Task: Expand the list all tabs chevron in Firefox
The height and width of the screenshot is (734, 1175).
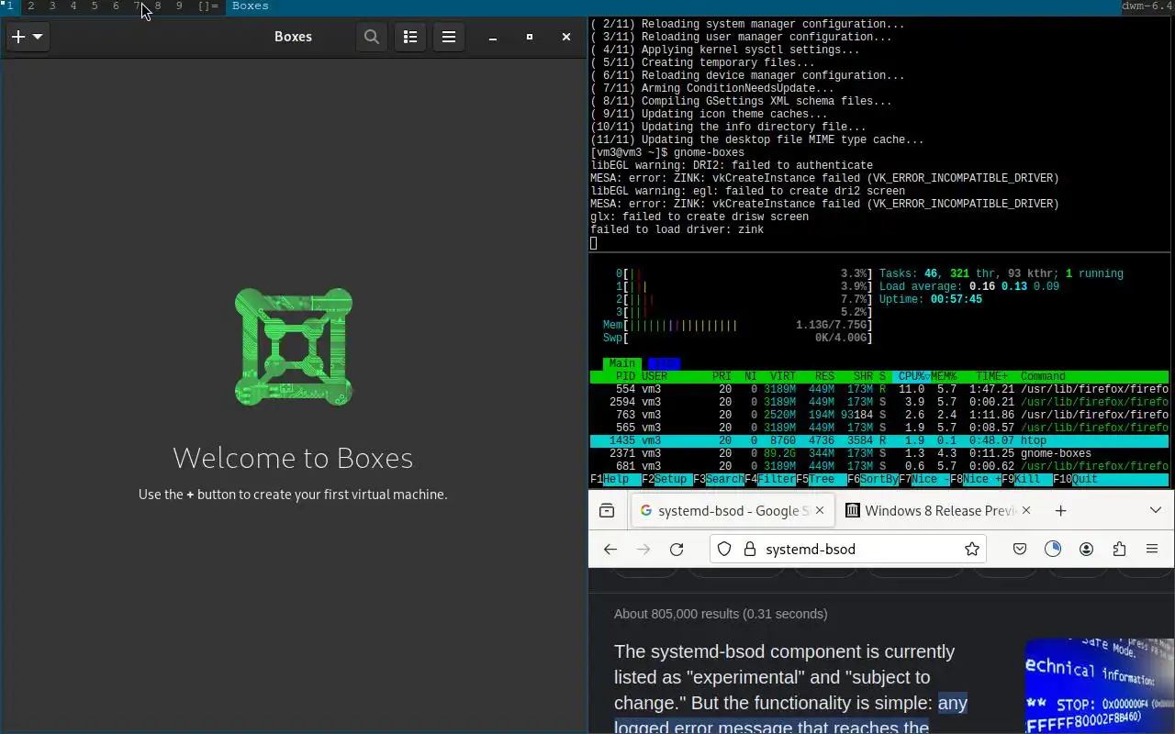Action: [x=1156, y=510]
